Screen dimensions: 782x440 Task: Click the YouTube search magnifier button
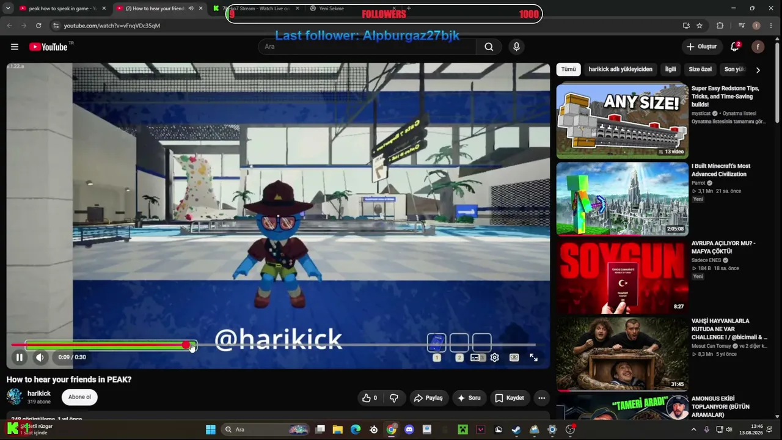(x=489, y=46)
